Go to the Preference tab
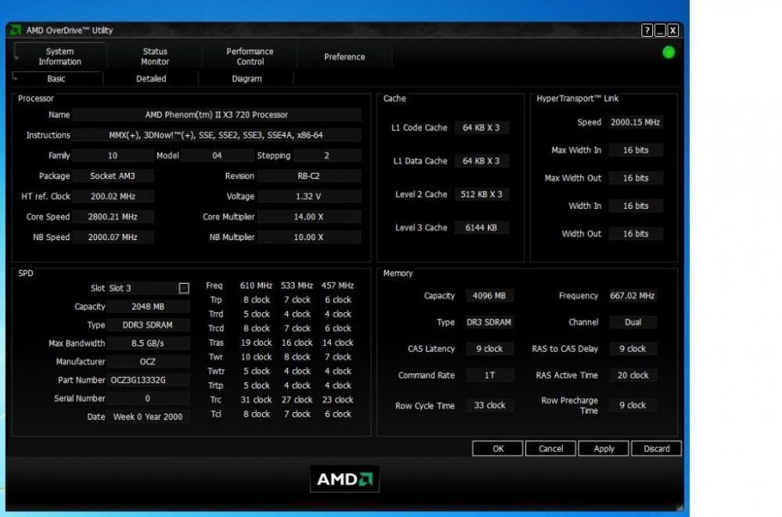Image resolution: width=782 pixels, height=517 pixels. 344,57
